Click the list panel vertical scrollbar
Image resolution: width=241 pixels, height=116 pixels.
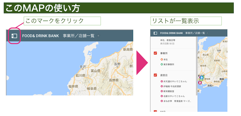pos(197,66)
